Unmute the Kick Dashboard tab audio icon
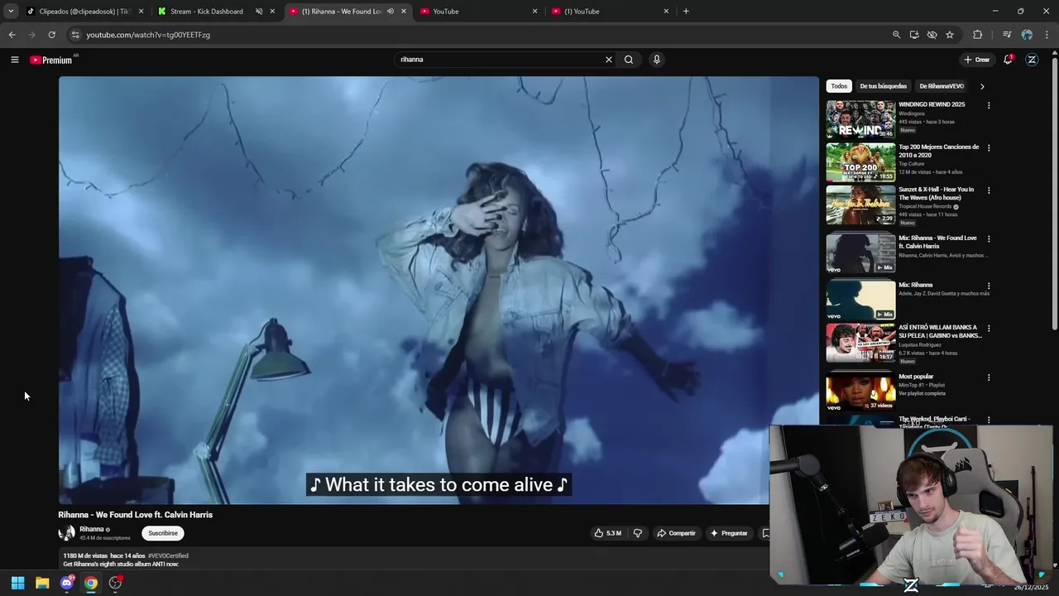 [x=259, y=12]
